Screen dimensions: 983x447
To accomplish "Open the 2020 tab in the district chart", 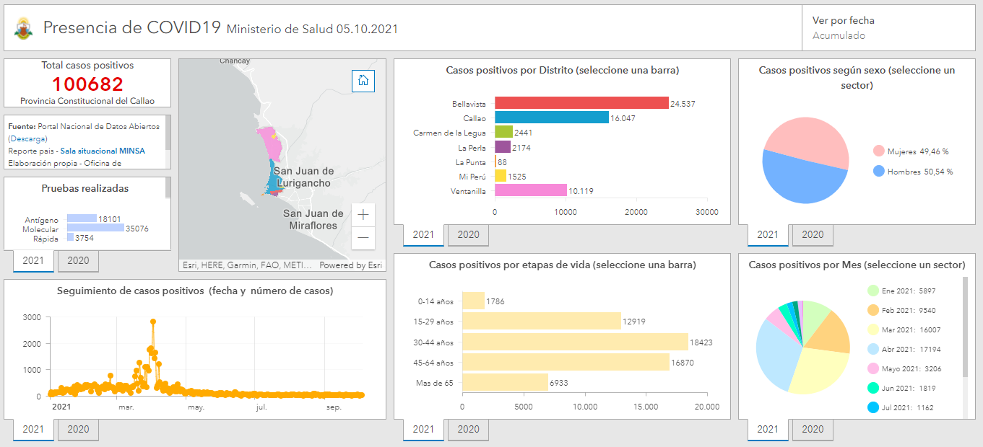I will point(467,234).
